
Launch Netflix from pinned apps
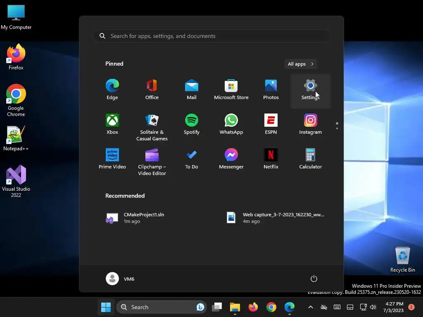(271, 159)
